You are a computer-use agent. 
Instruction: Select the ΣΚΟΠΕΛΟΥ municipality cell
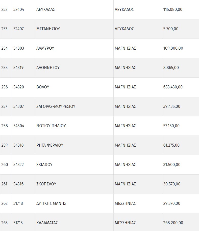(46, 184)
